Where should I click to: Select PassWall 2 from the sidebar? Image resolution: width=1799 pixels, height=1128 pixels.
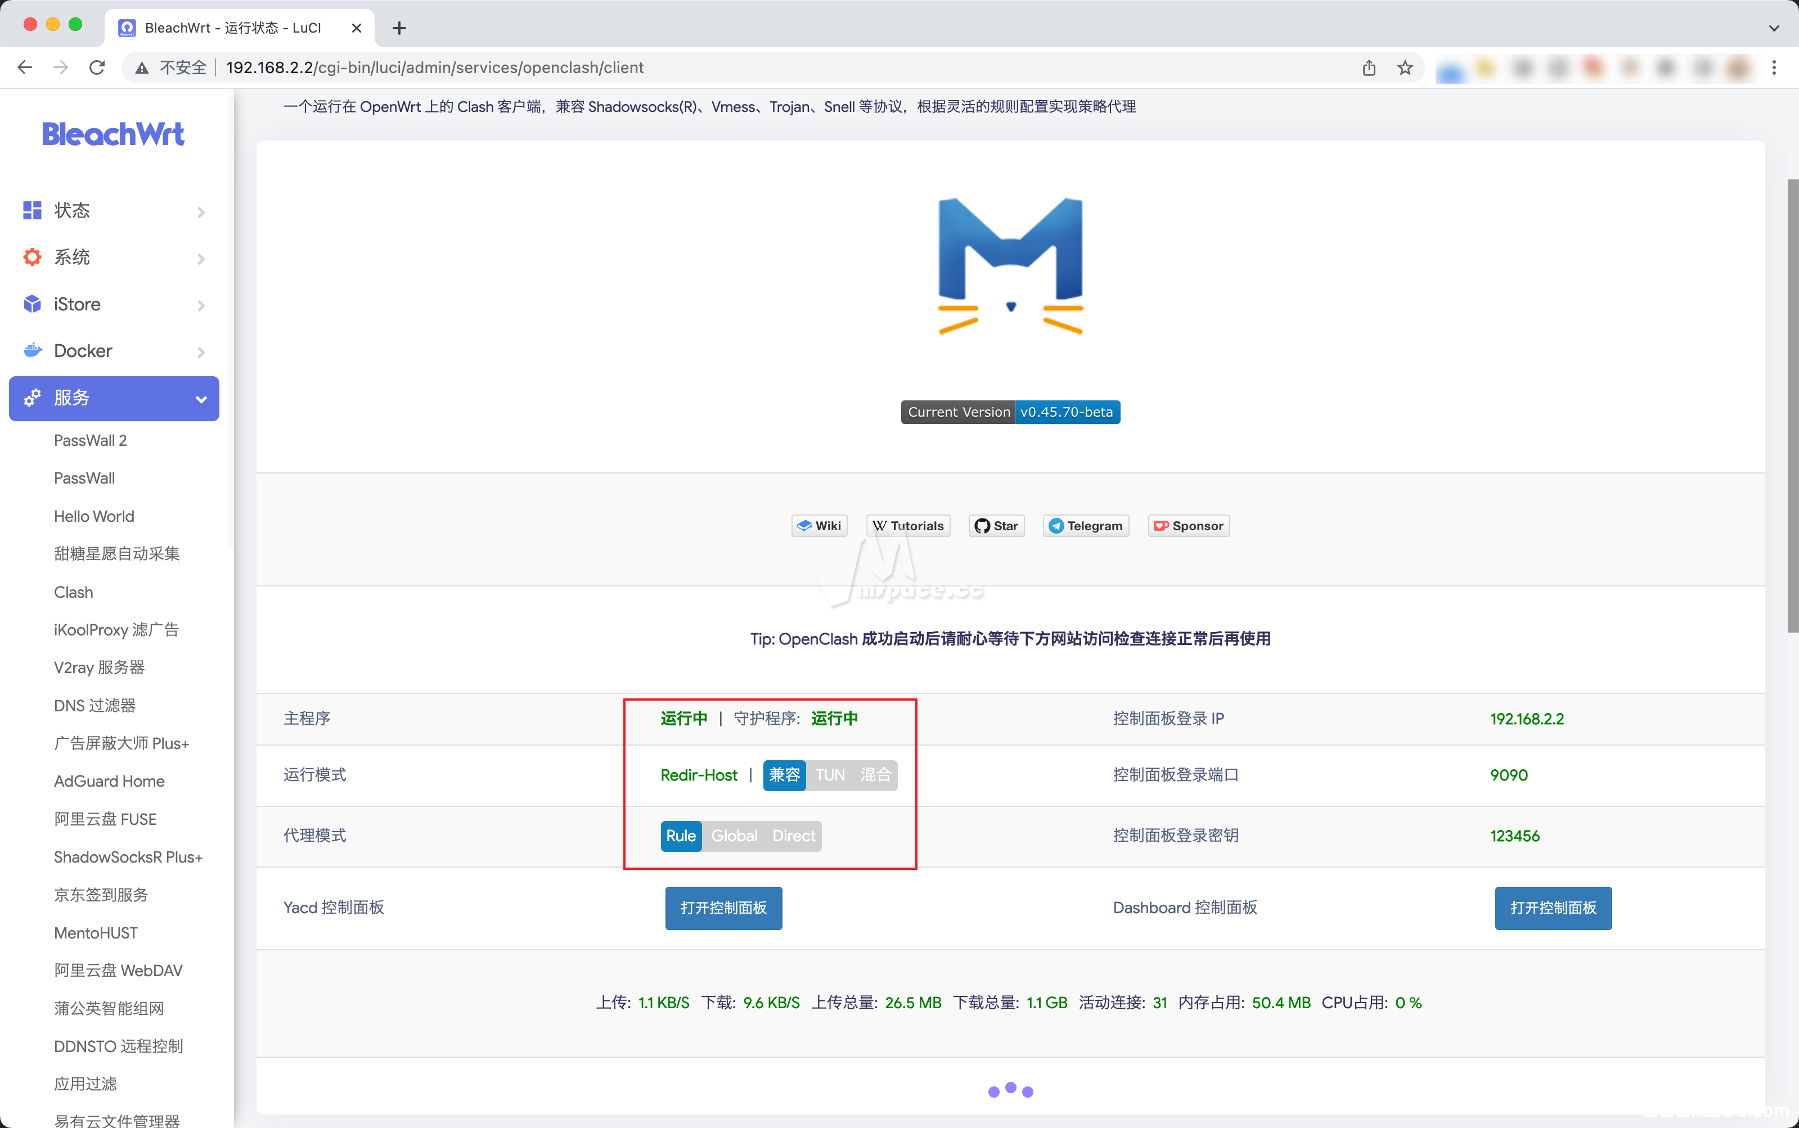[90, 440]
